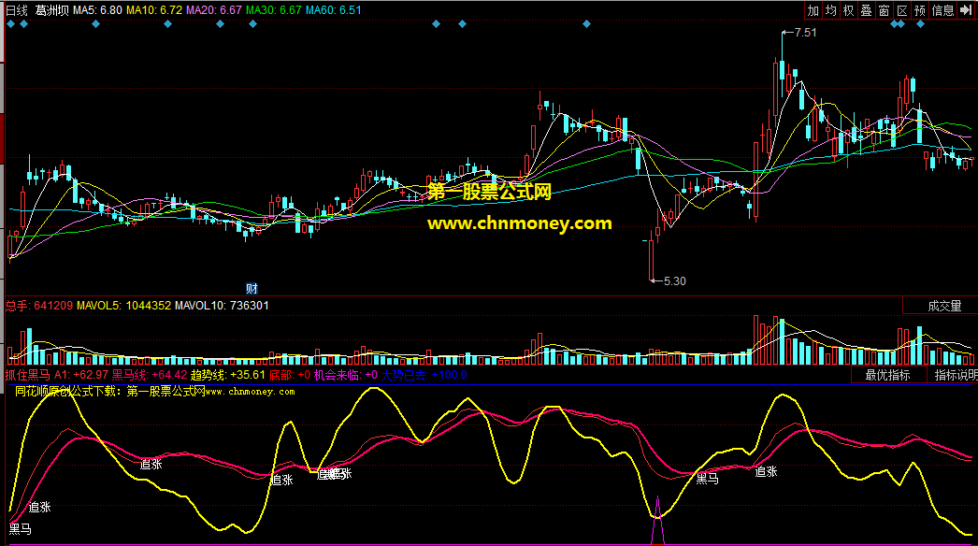Click the 黑马 label at indicator chart start

[x=20, y=529]
